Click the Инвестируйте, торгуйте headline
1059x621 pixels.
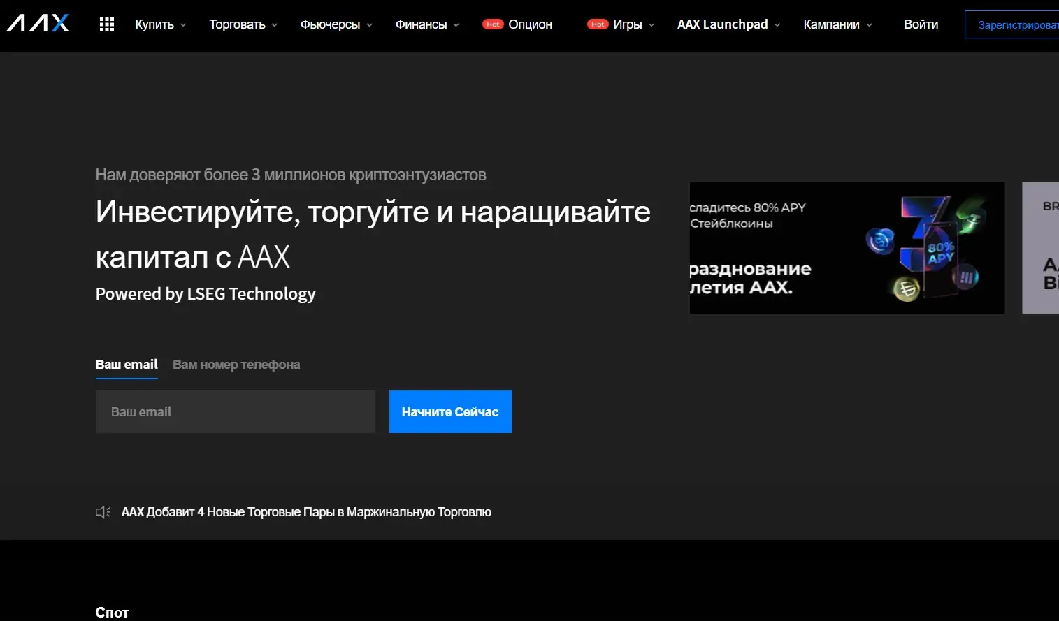click(373, 234)
